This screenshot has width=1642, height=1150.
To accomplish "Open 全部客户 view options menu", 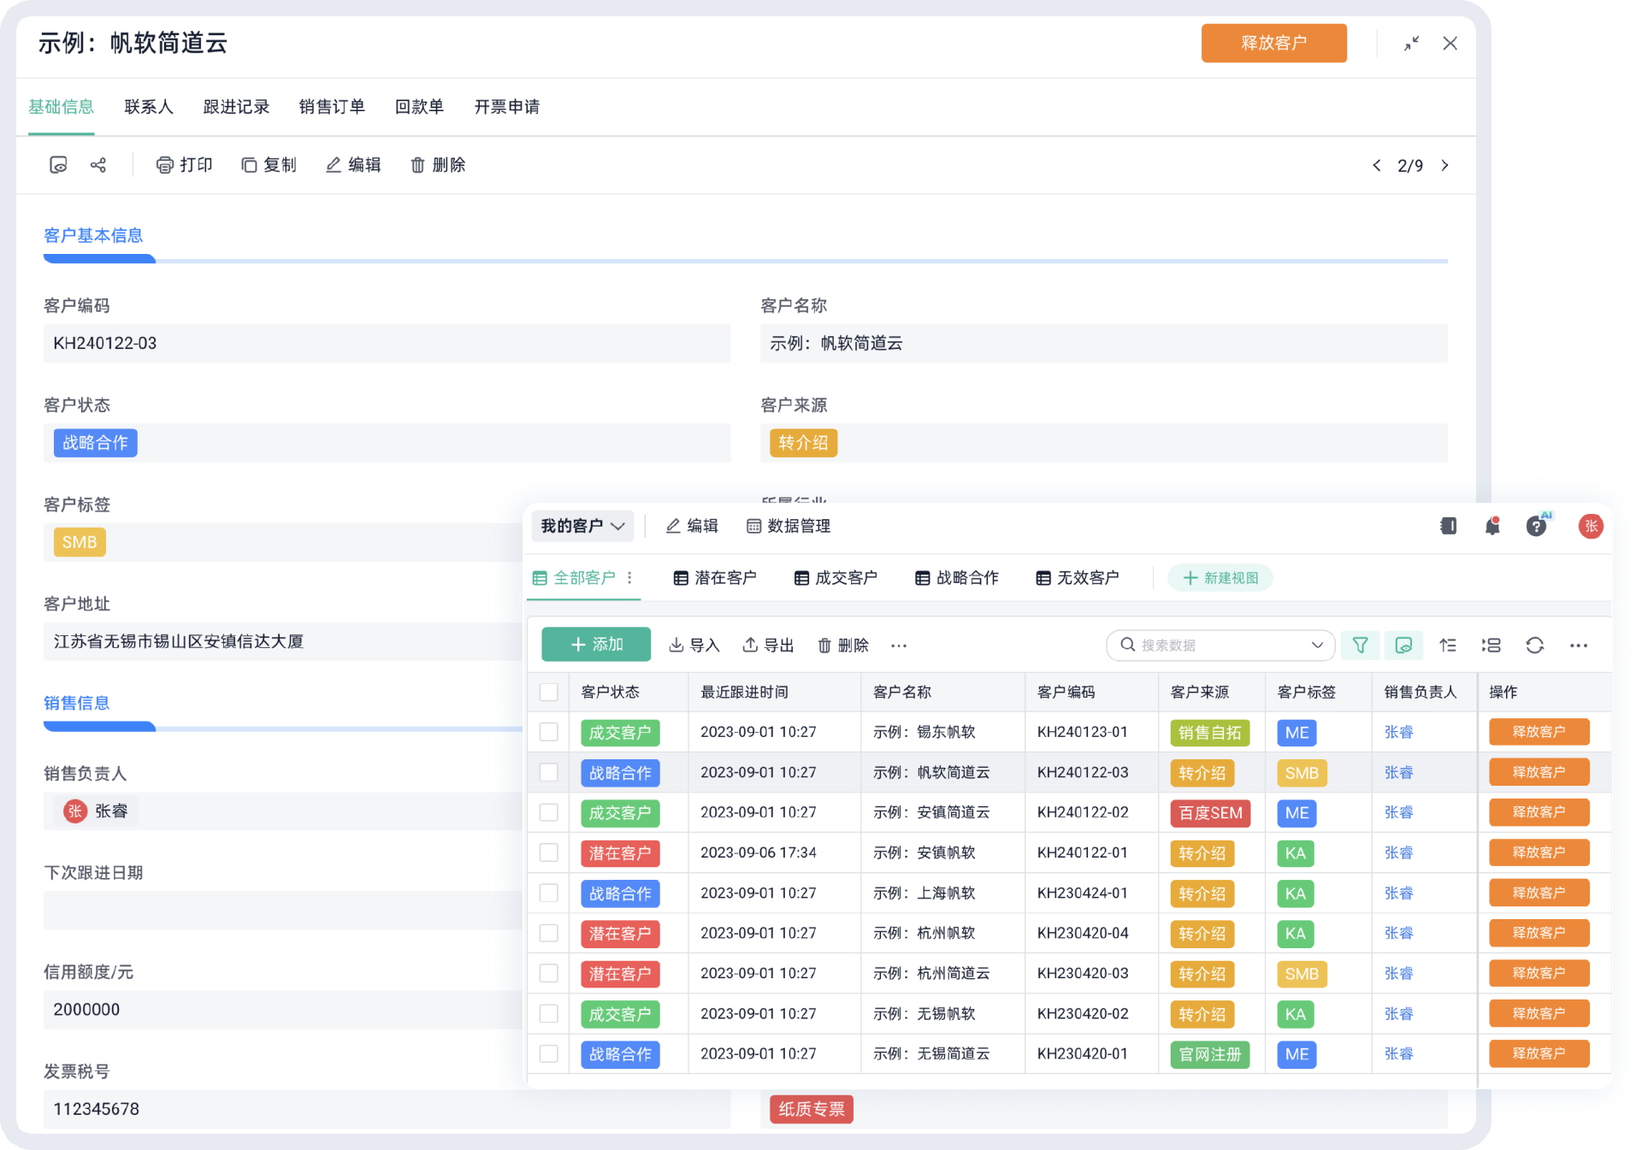I will click(630, 578).
